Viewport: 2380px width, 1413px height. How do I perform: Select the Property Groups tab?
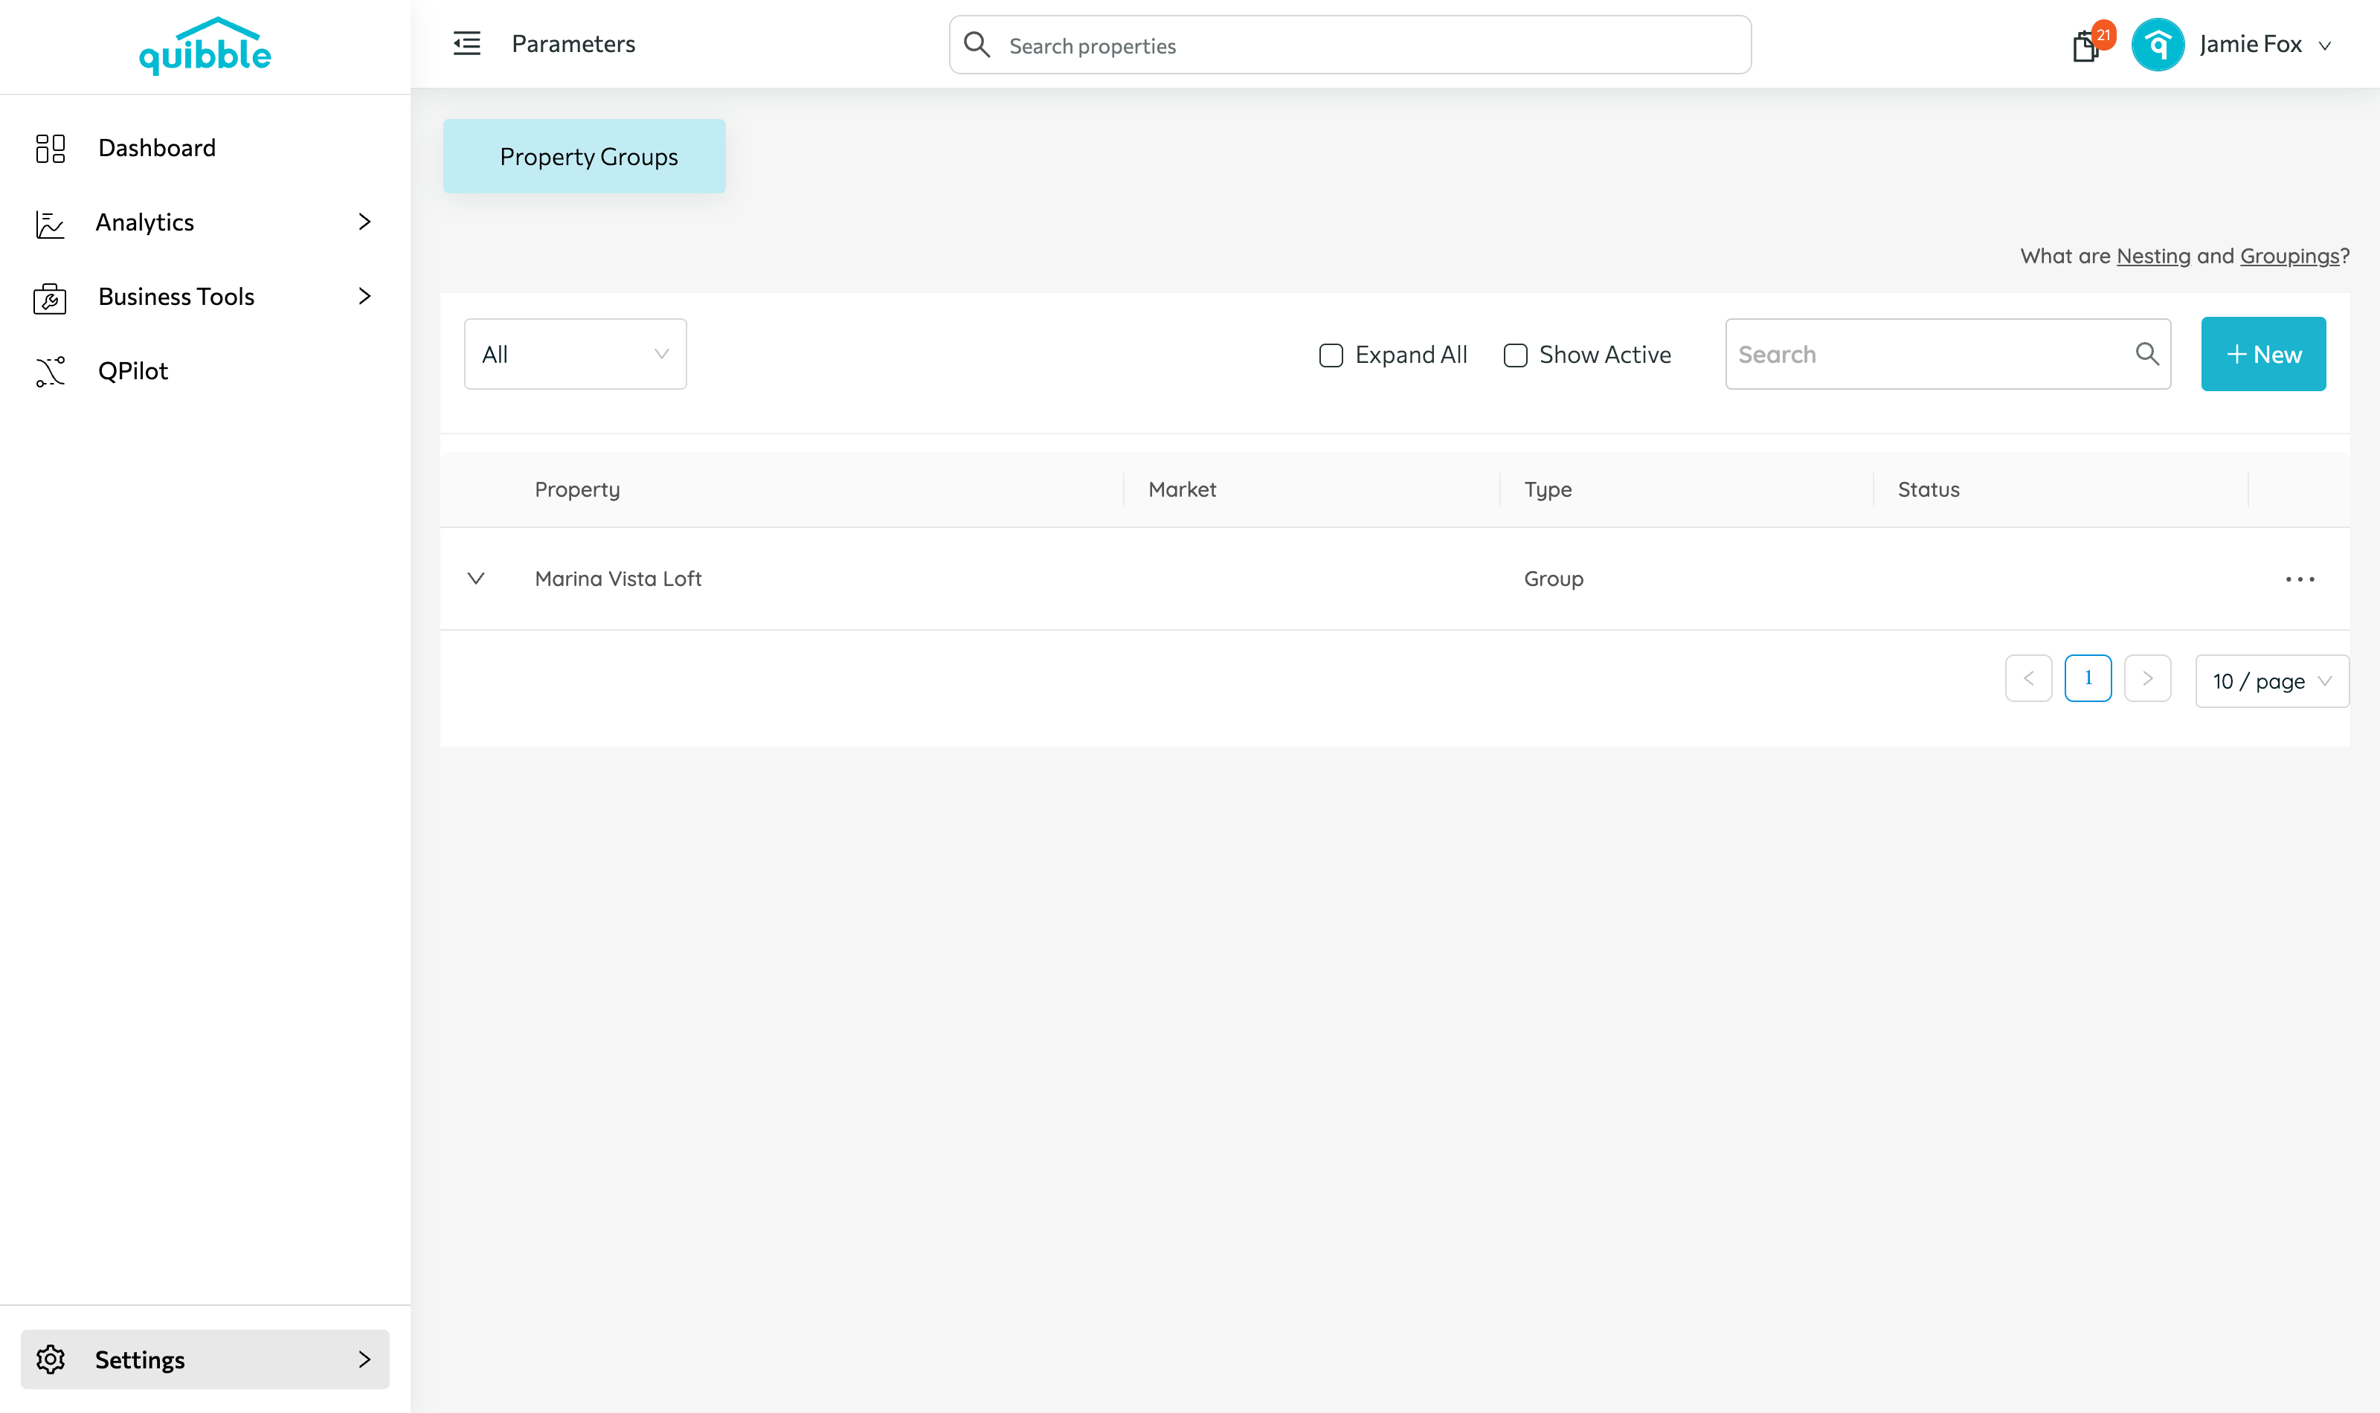(x=584, y=156)
